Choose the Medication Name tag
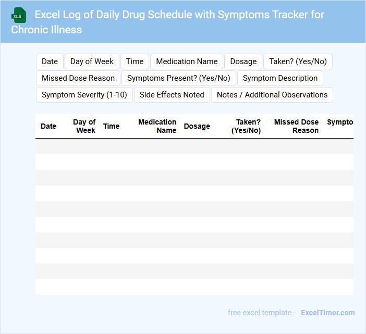The height and width of the screenshot is (334, 366). coord(187,61)
